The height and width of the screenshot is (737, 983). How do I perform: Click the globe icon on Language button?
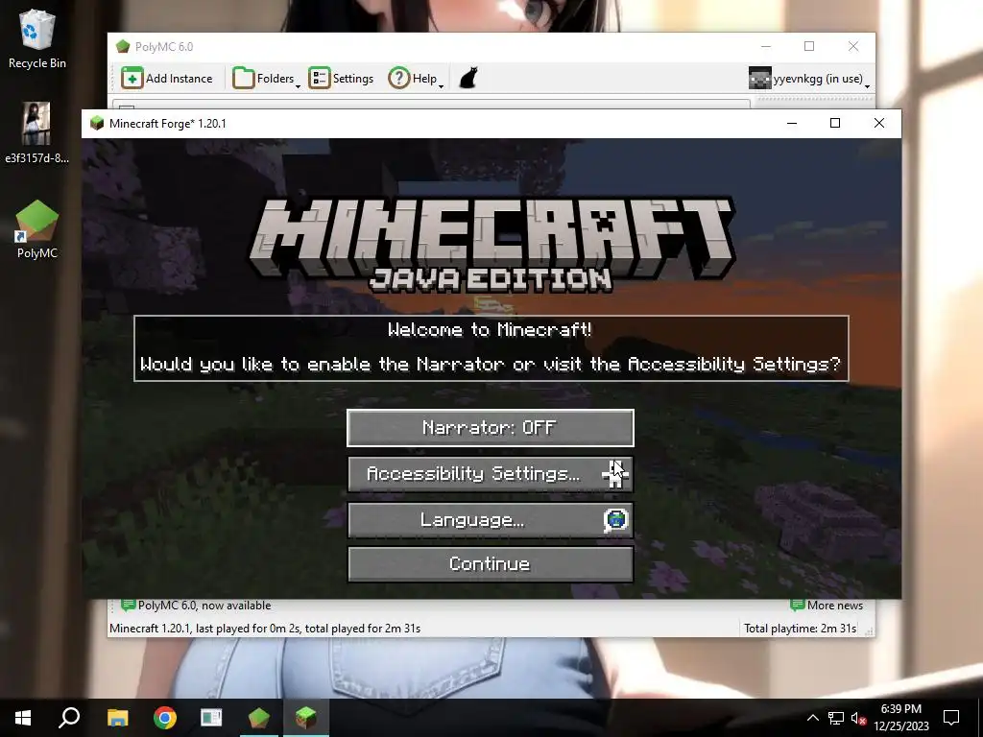coord(615,519)
